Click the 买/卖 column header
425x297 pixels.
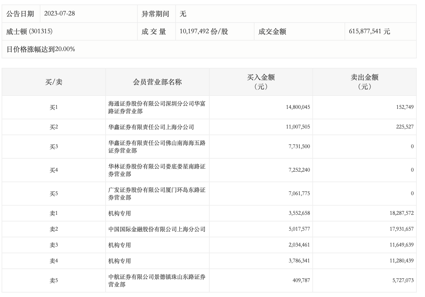[54, 82]
